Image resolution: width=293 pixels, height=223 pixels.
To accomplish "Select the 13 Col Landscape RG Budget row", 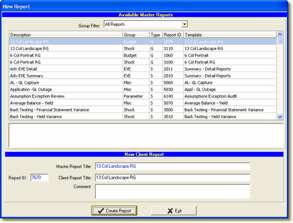I will coord(142,41).
